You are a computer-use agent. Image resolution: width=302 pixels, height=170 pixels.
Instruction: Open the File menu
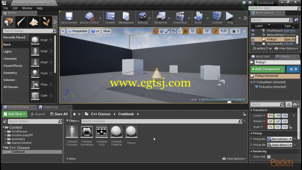pyautogui.click(x=6, y=8)
